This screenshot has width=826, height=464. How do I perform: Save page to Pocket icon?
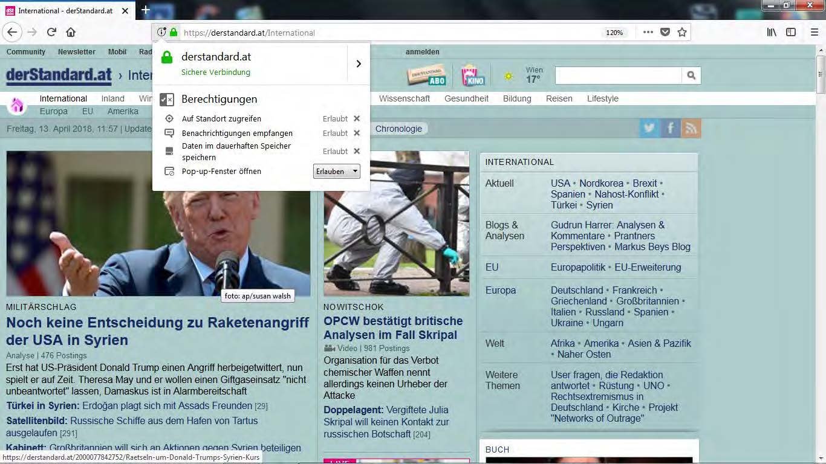(x=665, y=33)
